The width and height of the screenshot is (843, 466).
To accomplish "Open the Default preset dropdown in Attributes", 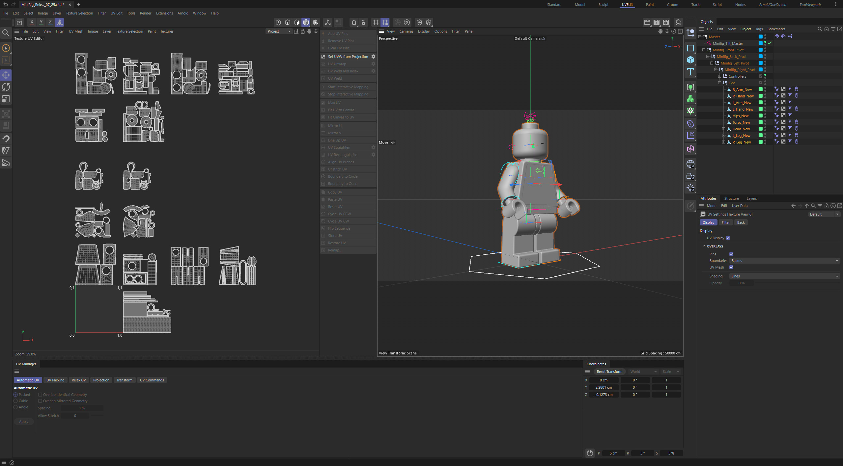I will point(824,214).
